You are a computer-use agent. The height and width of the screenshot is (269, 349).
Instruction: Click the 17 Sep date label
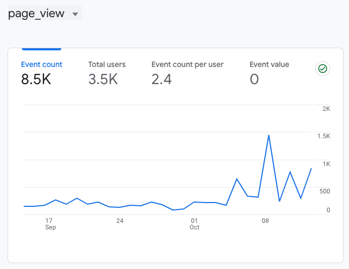49,223
